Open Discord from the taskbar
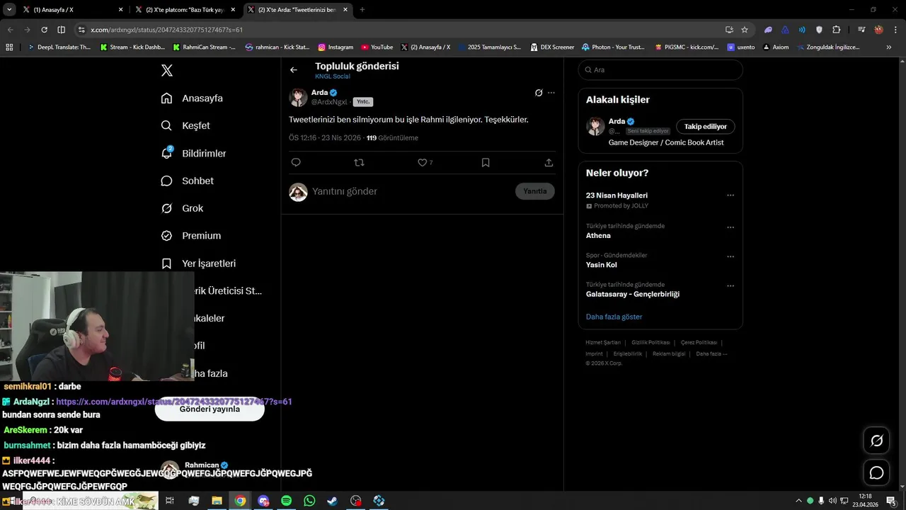Screen dimensions: 906x510 pyautogui.click(x=263, y=501)
